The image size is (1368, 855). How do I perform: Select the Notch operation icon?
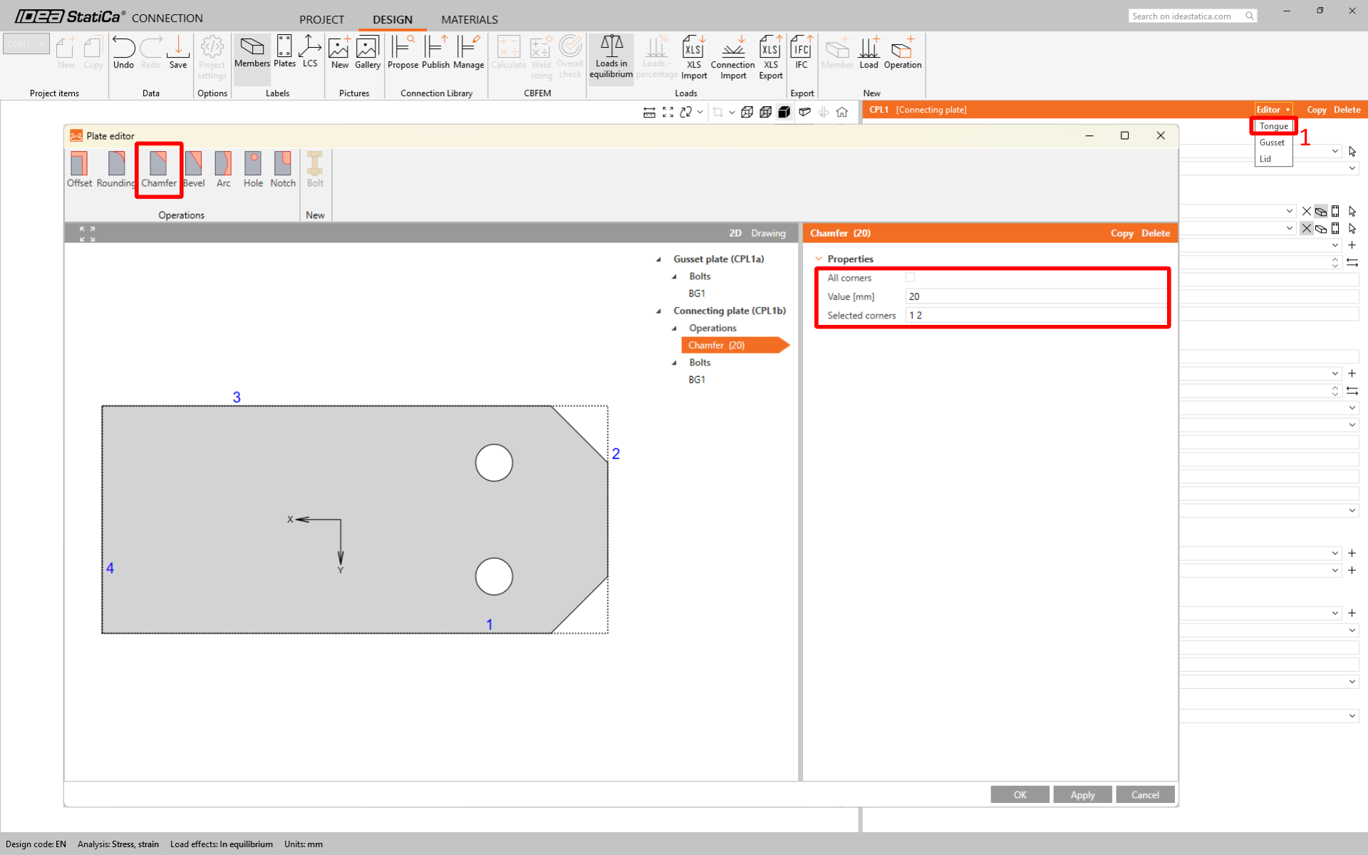pos(283,168)
